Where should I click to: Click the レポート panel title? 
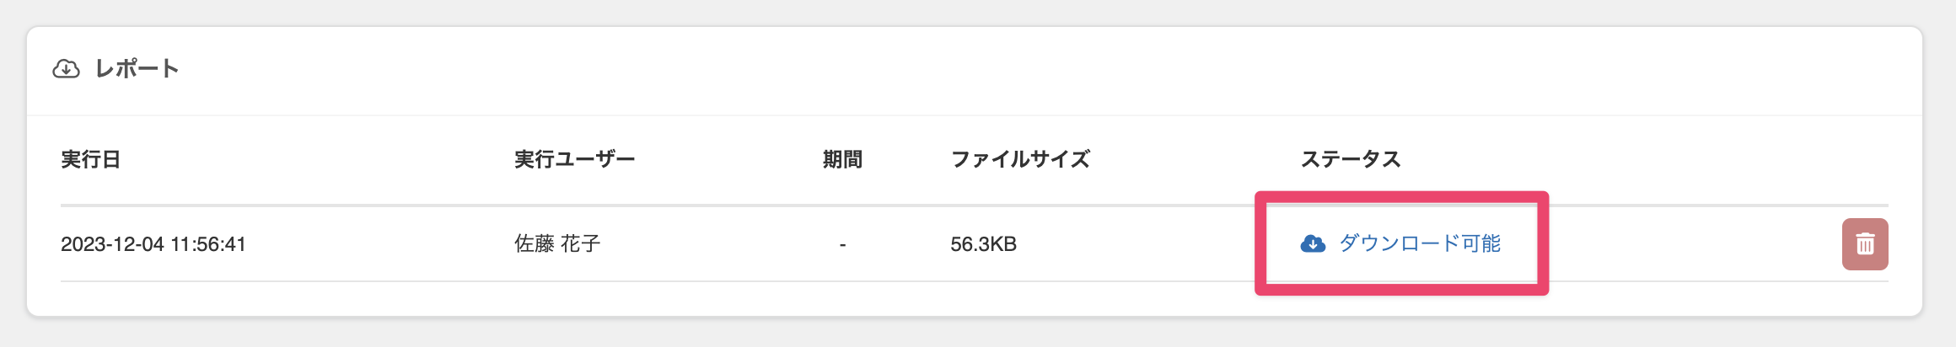(137, 69)
